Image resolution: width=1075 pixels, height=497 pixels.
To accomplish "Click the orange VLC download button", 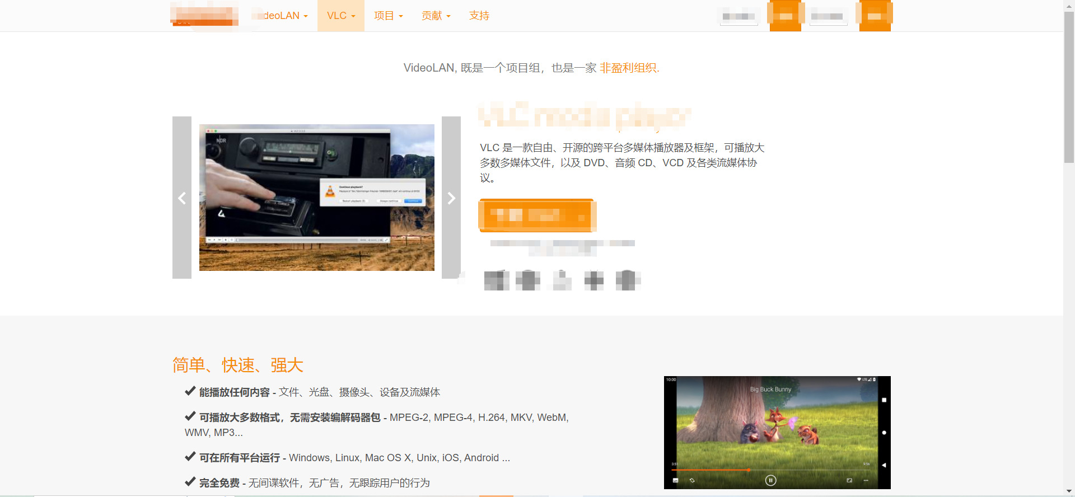I will (536, 215).
